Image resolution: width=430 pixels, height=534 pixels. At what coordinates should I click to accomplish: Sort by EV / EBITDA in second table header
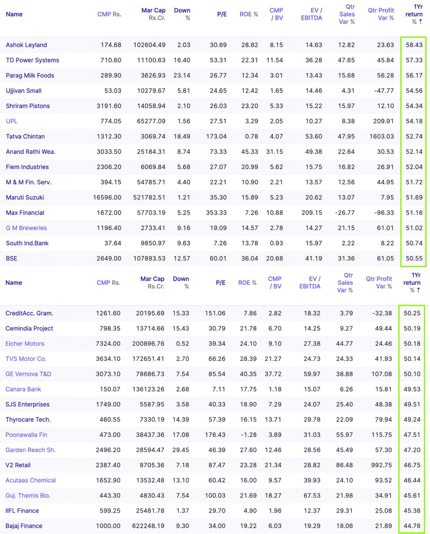pyautogui.click(x=310, y=283)
